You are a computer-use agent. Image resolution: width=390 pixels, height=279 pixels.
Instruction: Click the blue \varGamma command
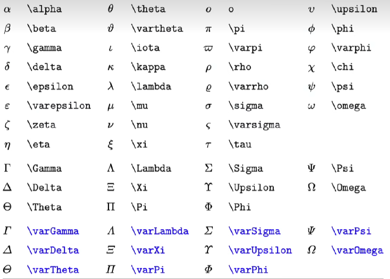tap(53, 231)
